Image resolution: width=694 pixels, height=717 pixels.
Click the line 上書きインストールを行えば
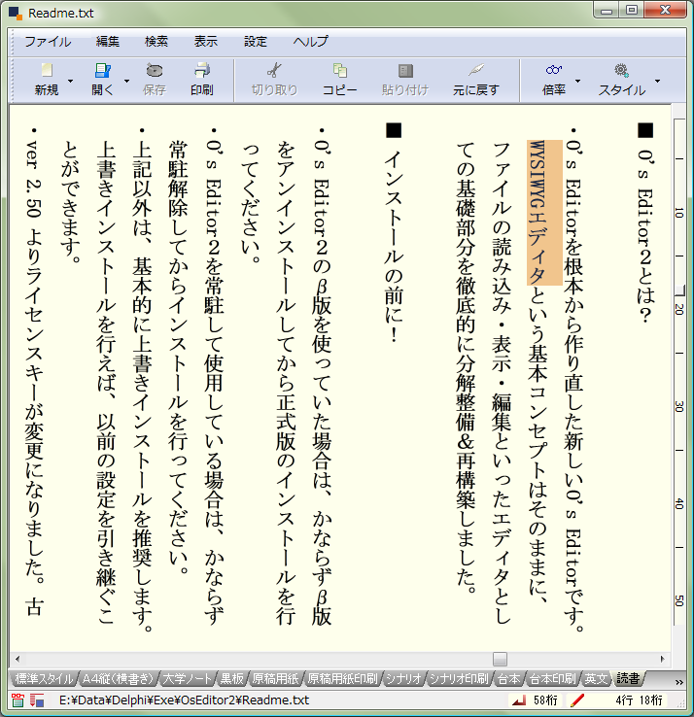coord(106,383)
